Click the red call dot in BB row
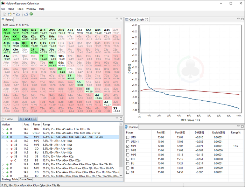Viewport: 245px width, 187px height. coord(12,160)
